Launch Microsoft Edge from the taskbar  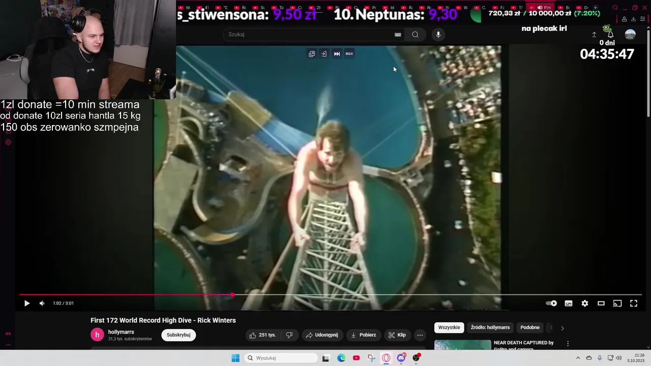click(x=341, y=358)
